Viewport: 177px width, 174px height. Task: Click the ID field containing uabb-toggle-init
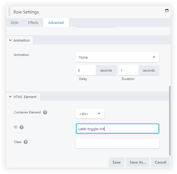[x=117, y=129]
